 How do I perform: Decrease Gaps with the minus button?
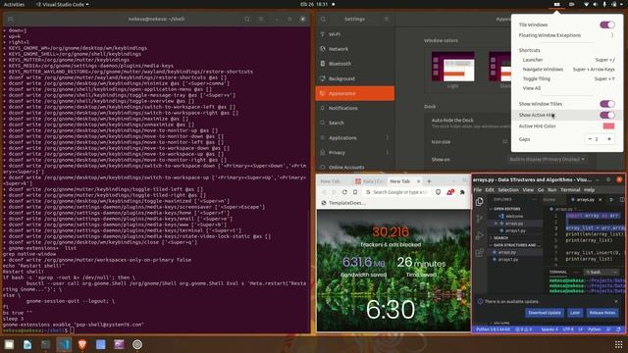(590, 139)
